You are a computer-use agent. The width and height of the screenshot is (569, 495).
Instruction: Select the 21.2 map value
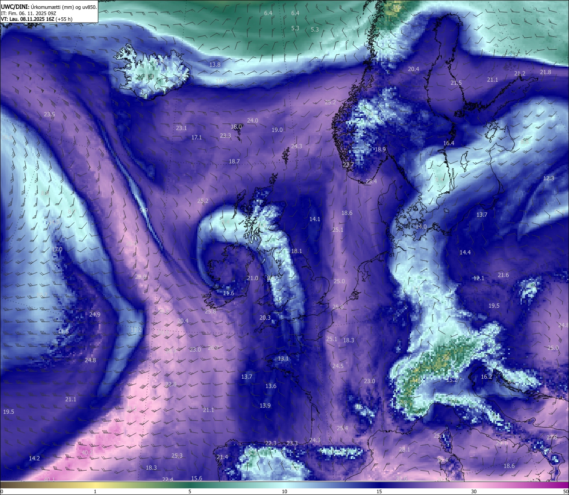[520, 73]
